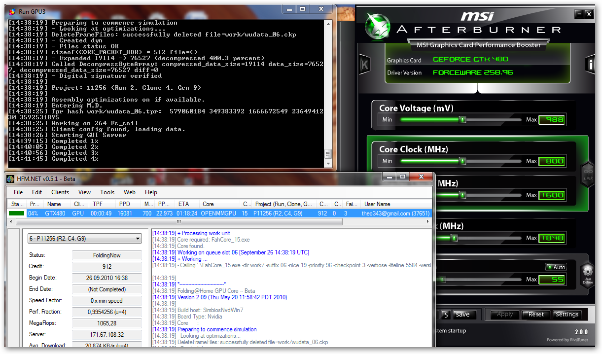Click the MegaFlops value 1065,28
Image resolution: width=602 pixels, height=354 pixels.
pyautogui.click(x=107, y=323)
